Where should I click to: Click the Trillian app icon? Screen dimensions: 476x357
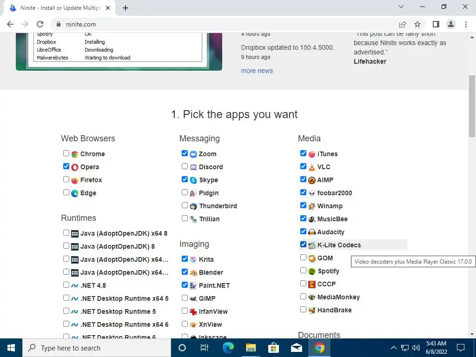193,219
